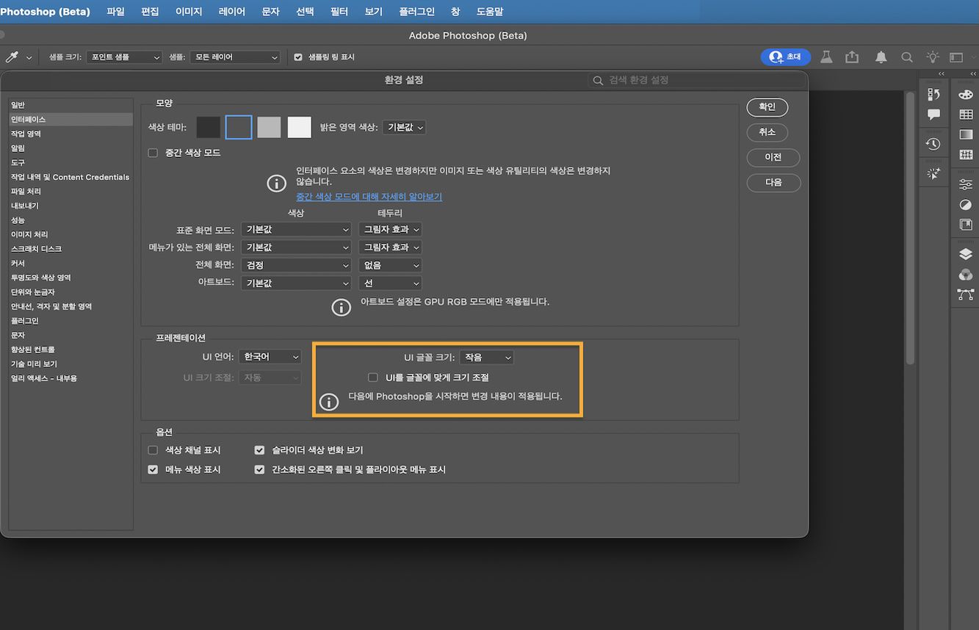
Task: Click the 중간 색상 모드 learn more link
Action: pyautogui.click(x=369, y=196)
